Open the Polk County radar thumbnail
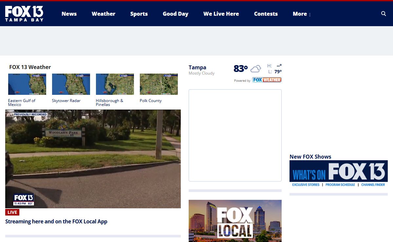 [x=159, y=84]
